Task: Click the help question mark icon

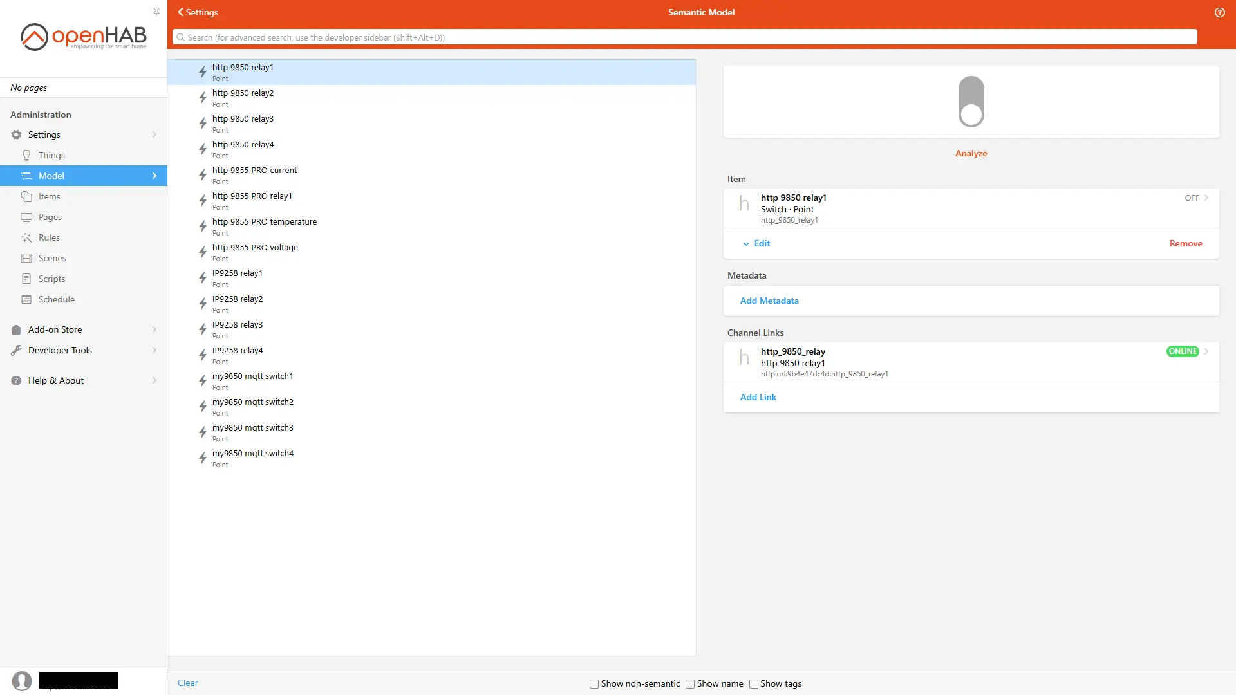Action: (1219, 12)
